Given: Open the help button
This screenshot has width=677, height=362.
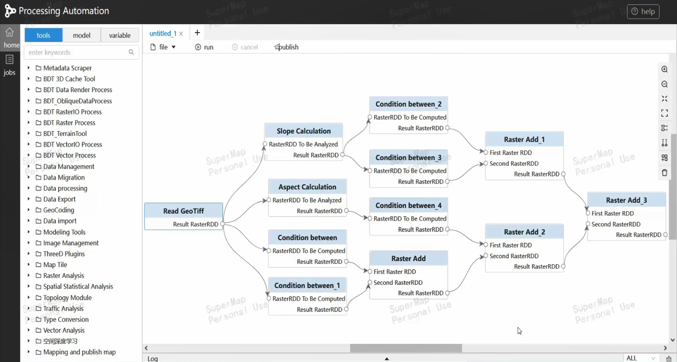Looking at the screenshot, I should (643, 12).
